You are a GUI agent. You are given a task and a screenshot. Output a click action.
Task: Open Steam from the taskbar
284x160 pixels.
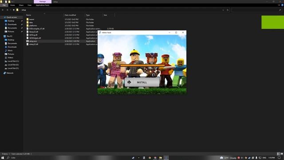click(133, 158)
